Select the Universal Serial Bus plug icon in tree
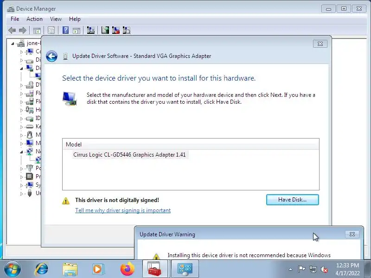 [x=30, y=193]
